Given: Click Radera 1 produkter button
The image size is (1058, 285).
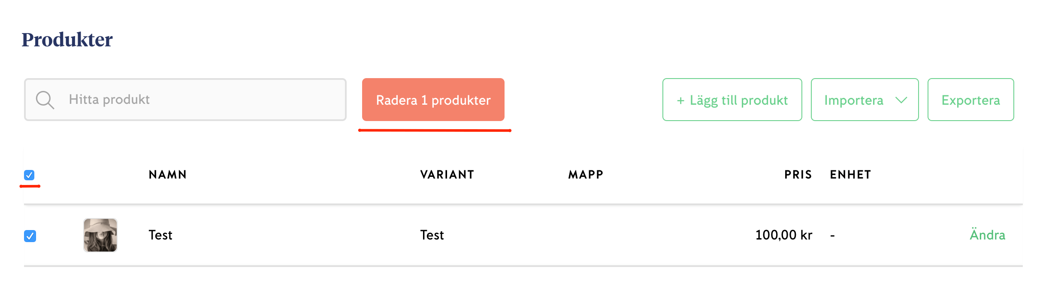Looking at the screenshot, I should (433, 100).
